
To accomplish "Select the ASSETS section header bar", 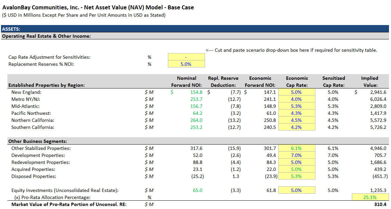I will [195, 29].
